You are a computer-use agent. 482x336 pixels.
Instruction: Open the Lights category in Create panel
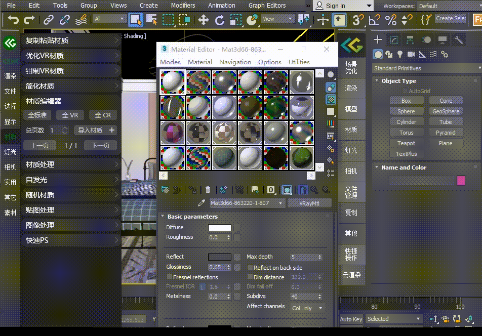(400, 54)
